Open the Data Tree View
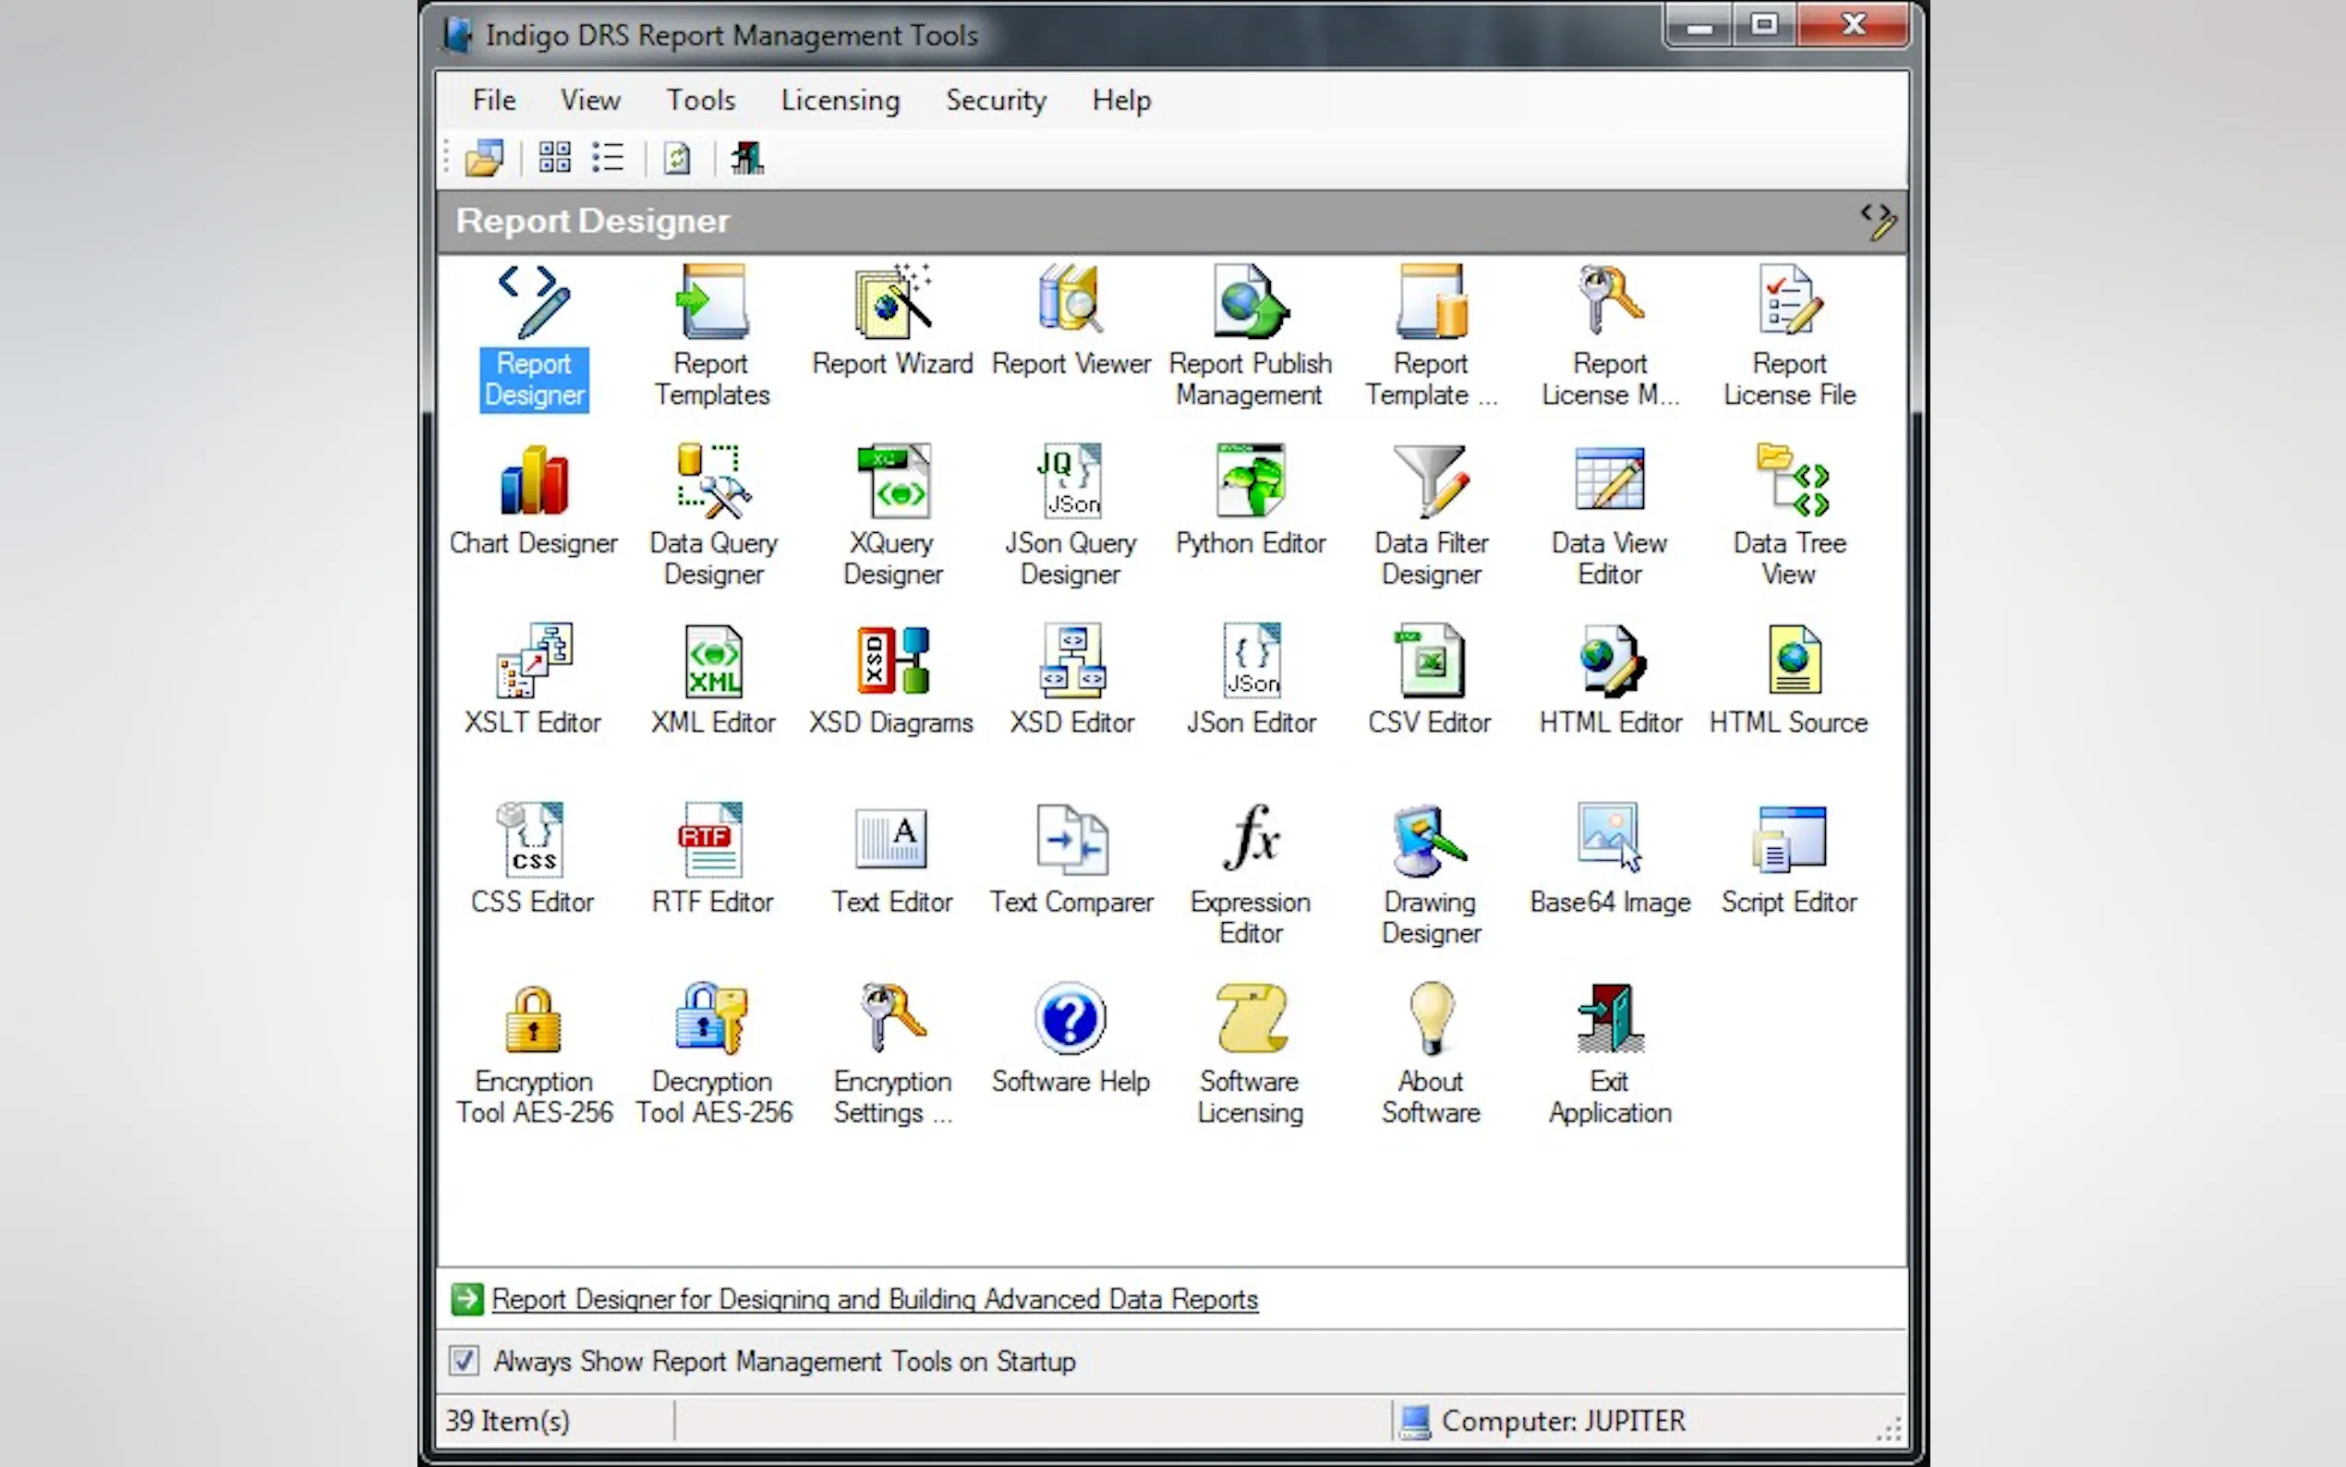Screen dimensions: 2346x1467 coord(1789,516)
